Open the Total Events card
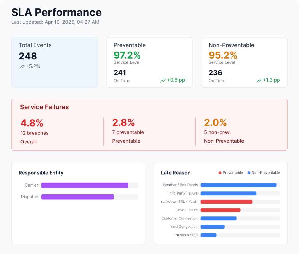 coord(55,62)
